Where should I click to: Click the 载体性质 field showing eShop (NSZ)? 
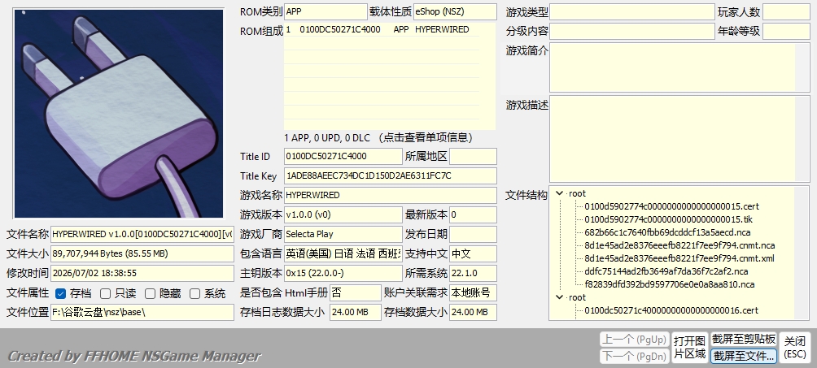point(455,11)
